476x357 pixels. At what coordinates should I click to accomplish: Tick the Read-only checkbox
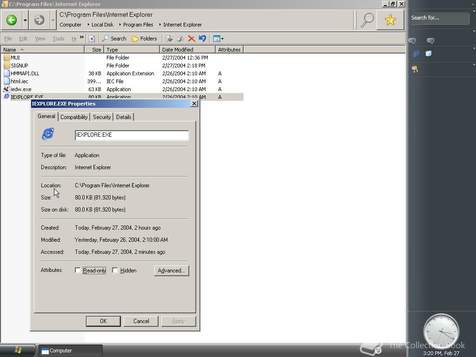coord(78,270)
